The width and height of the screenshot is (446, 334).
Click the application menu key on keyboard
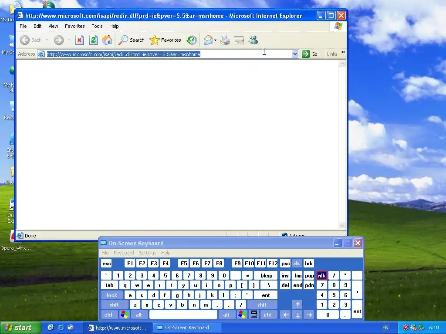254,314
